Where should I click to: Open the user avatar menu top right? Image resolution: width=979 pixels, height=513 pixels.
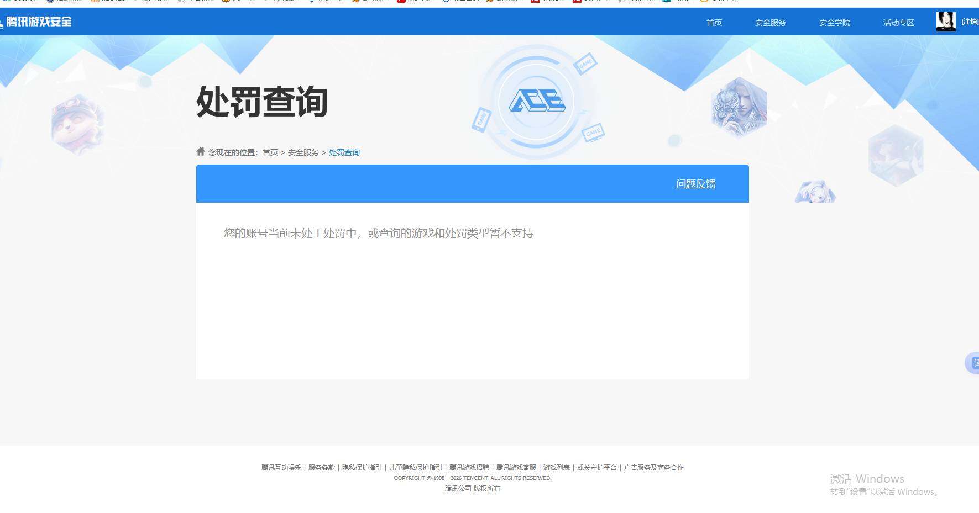tap(945, 21)
